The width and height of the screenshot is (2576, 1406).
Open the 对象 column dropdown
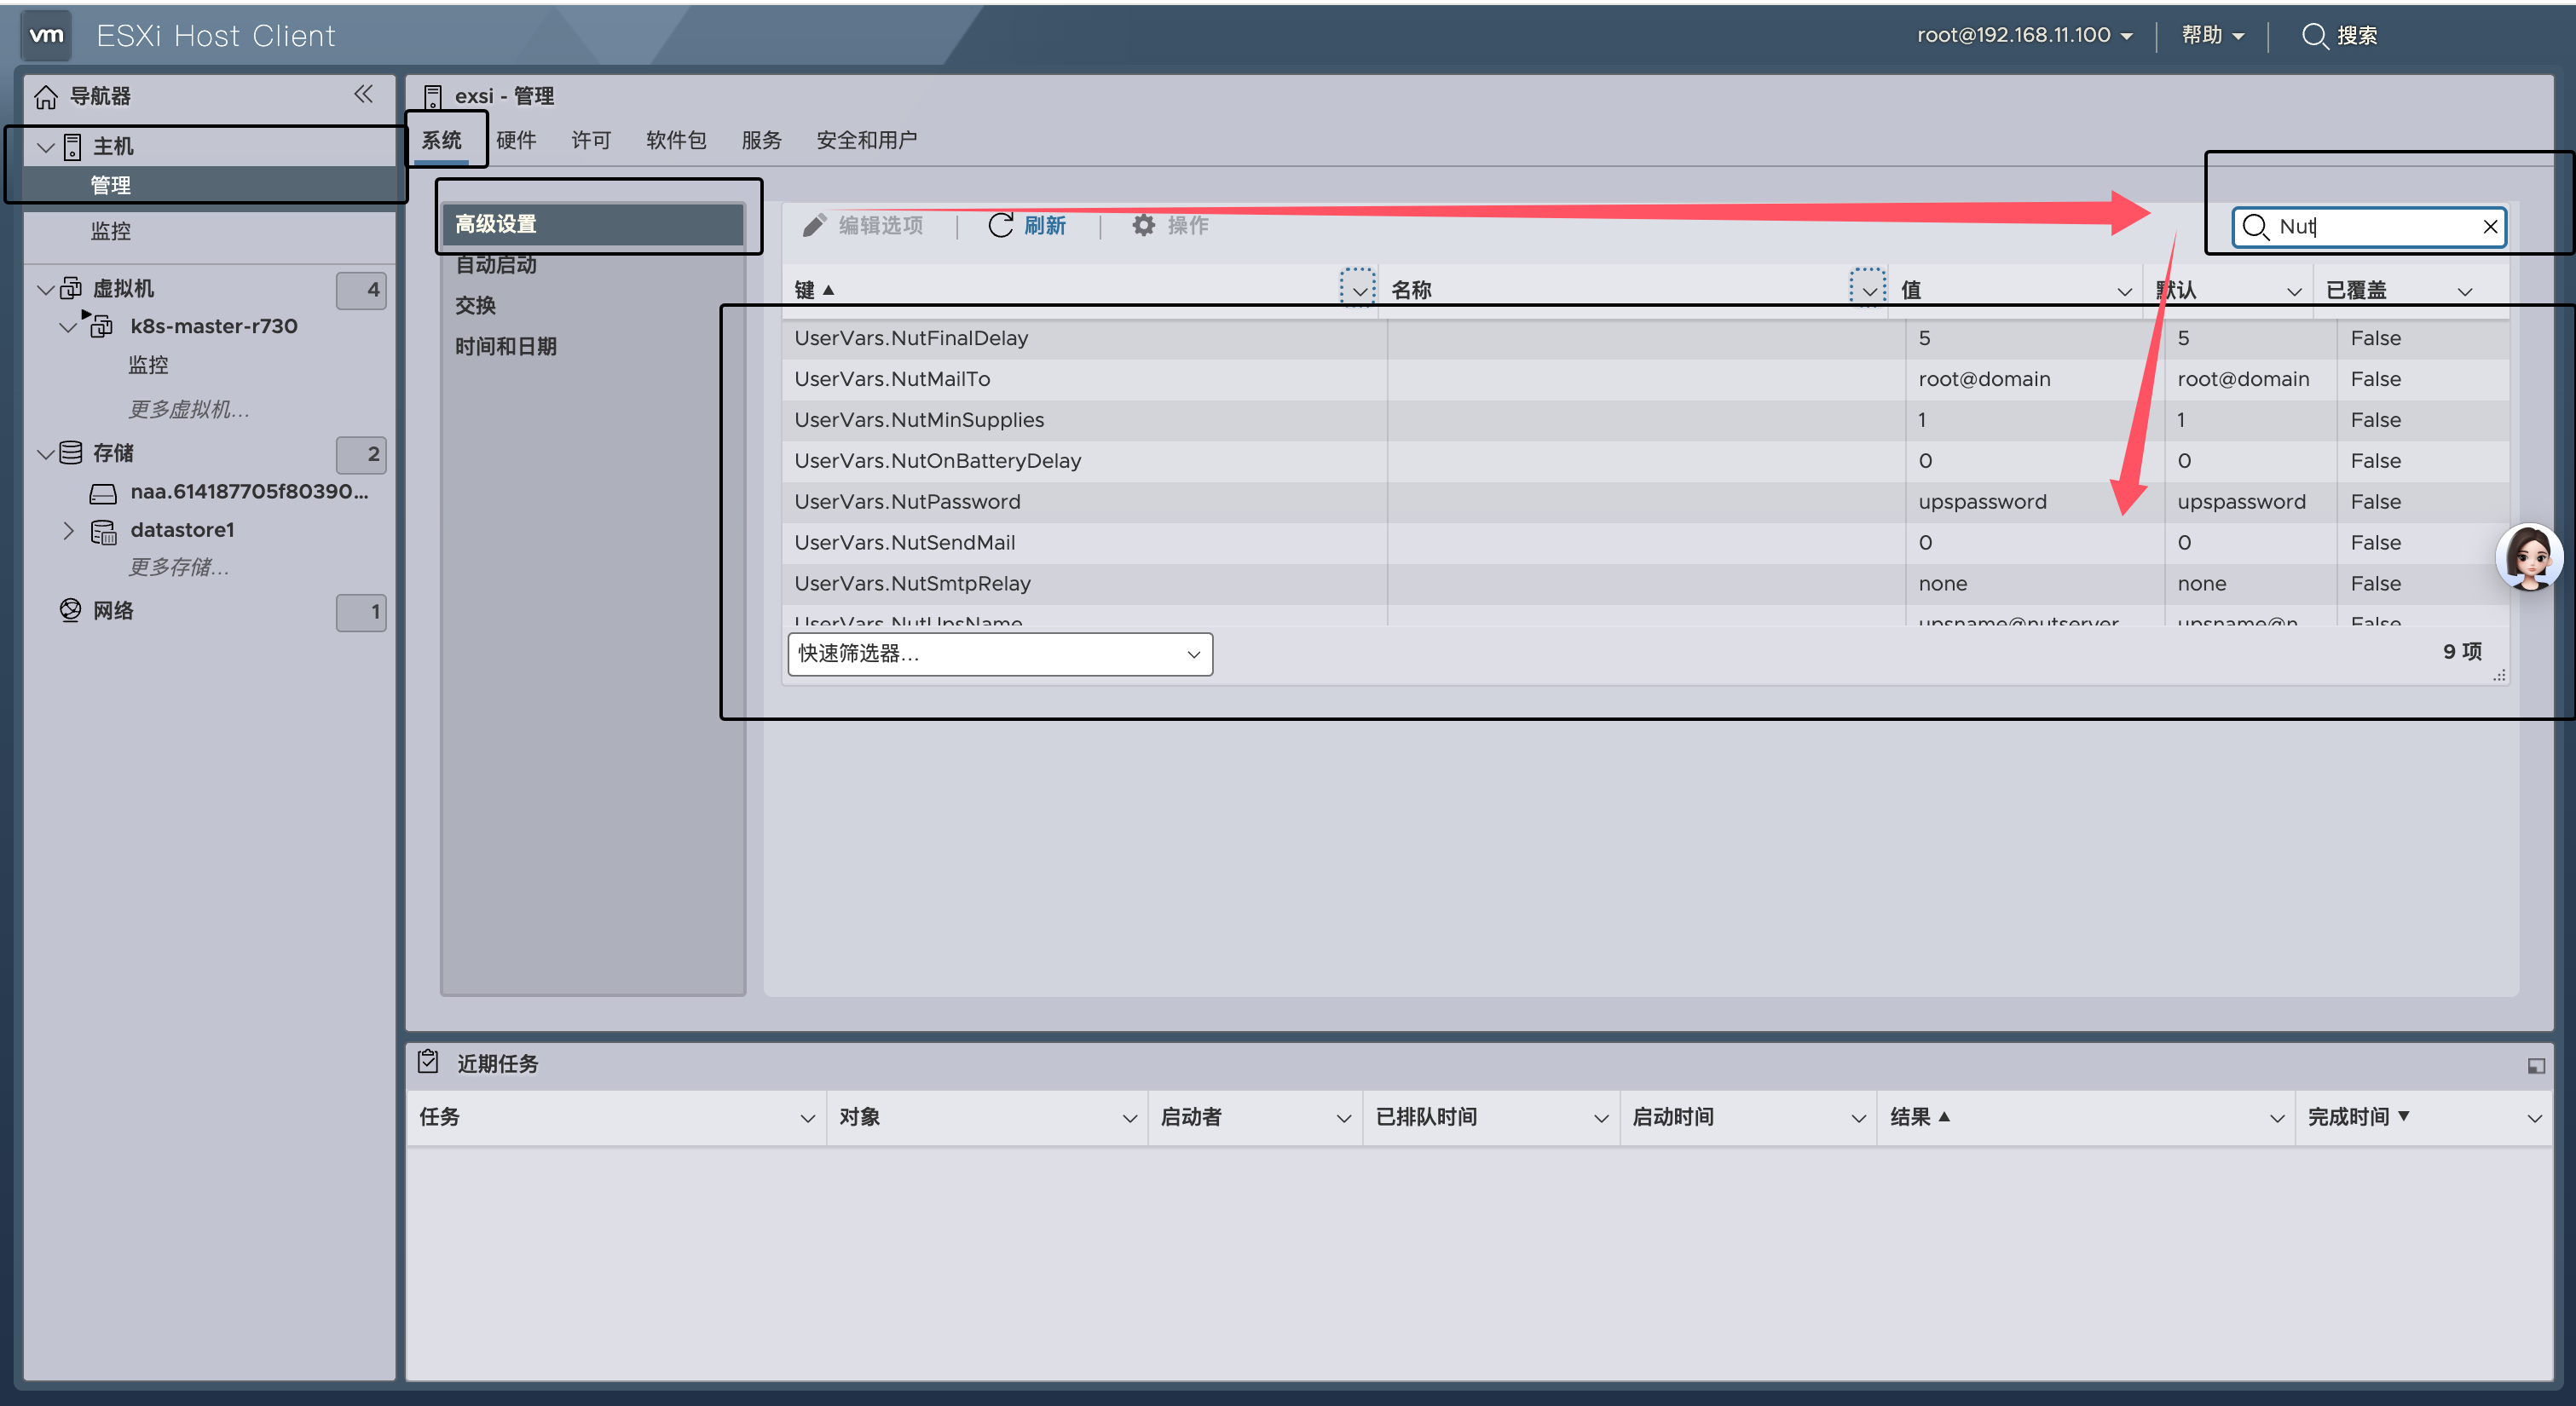1129,1118
